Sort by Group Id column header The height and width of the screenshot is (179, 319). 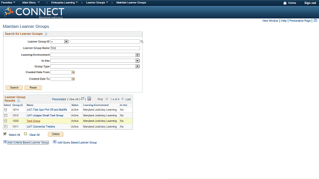(17, 105)
